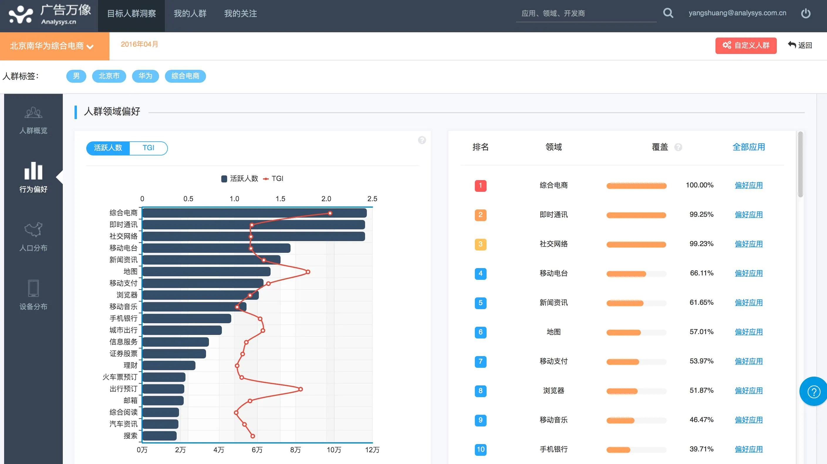Click the chart panel help question icon
This screenshot has height=464, width=827.
click(x=422, y=140)
